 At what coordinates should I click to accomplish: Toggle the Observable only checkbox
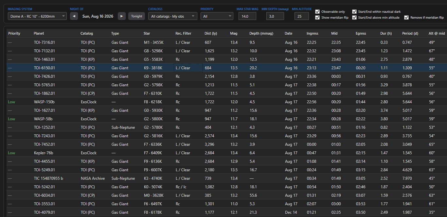pyautogui.click(x=317, y=12)
